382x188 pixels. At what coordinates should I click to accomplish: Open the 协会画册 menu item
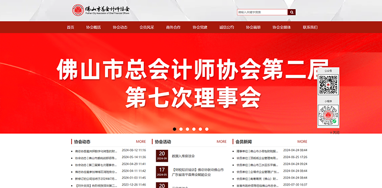pos(253,27)
